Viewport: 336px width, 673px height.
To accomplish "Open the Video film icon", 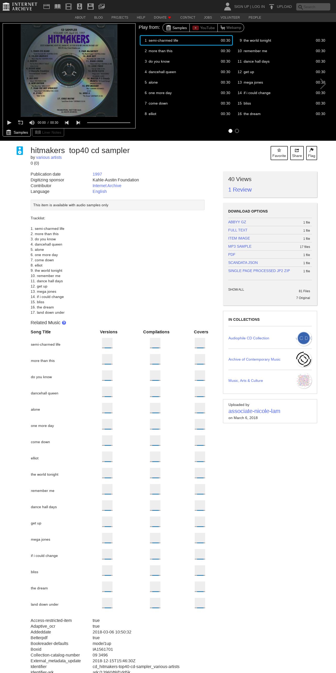I will (69, 7).
